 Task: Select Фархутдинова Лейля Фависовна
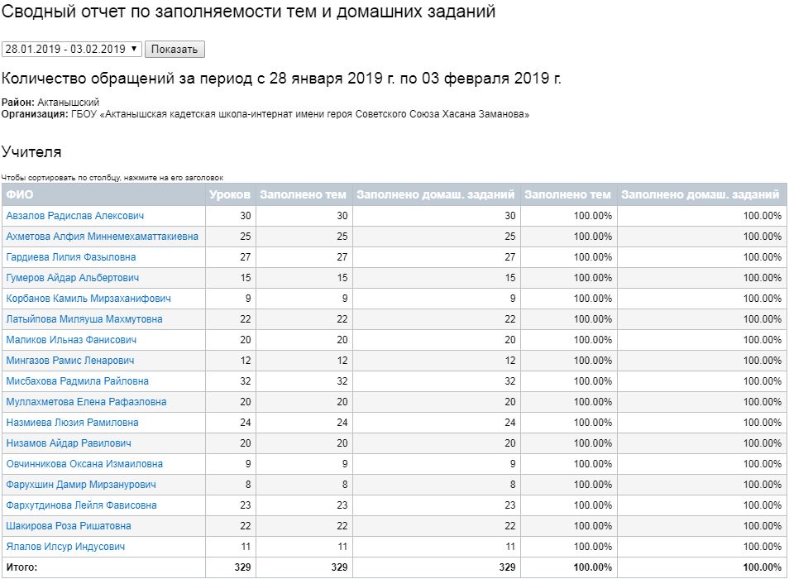click(81, 505)
